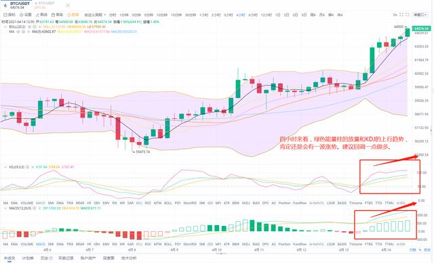Select the 12小时 interval
434x263 pixels.
267,15
